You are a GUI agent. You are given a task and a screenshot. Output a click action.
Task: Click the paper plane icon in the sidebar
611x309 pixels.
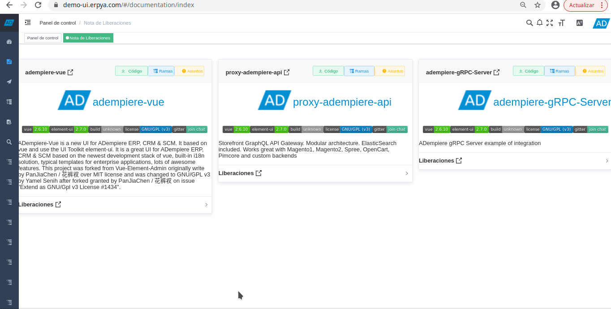click(x=9, y=82)
